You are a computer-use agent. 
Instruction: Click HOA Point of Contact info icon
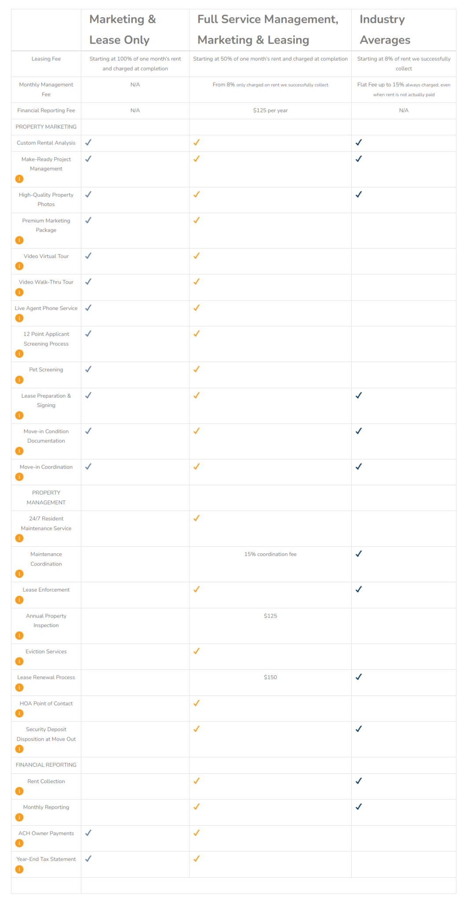tap(19, 713)
